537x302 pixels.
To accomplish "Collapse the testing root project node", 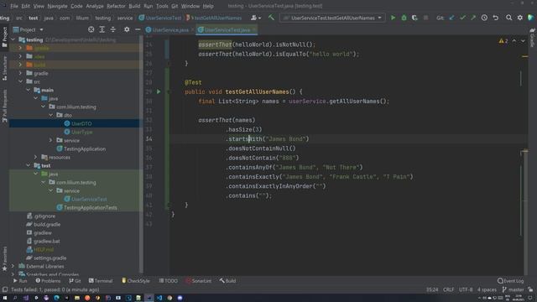I will tap(13, 39).
